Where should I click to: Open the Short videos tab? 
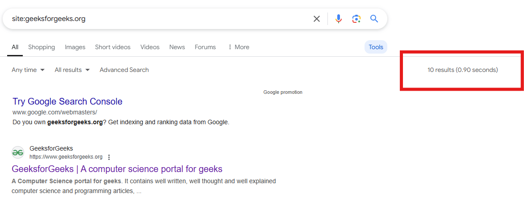[113, 47]
